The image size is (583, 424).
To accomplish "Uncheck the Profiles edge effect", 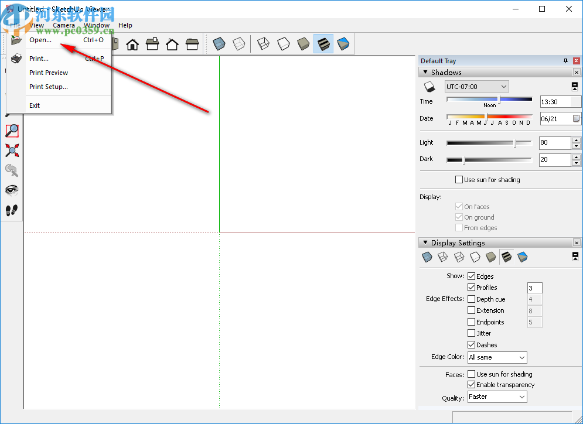I will 472,288.
